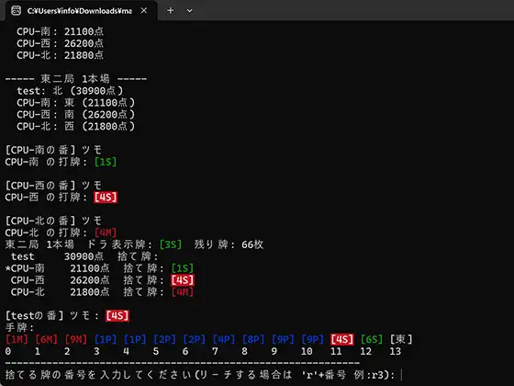Image resolution: width=514 pixels, height=386 pixels.
Task: Click the drawn tile [4S] after ツモ
Action: click(117, 315)
